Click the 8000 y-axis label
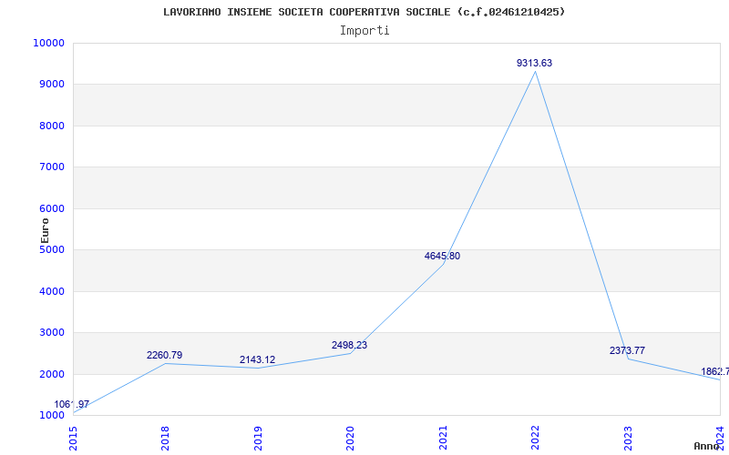 tap(51, 126)
